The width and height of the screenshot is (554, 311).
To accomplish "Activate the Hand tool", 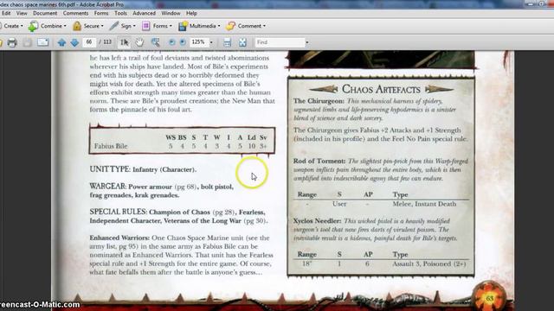I will (x=139, y=42).
